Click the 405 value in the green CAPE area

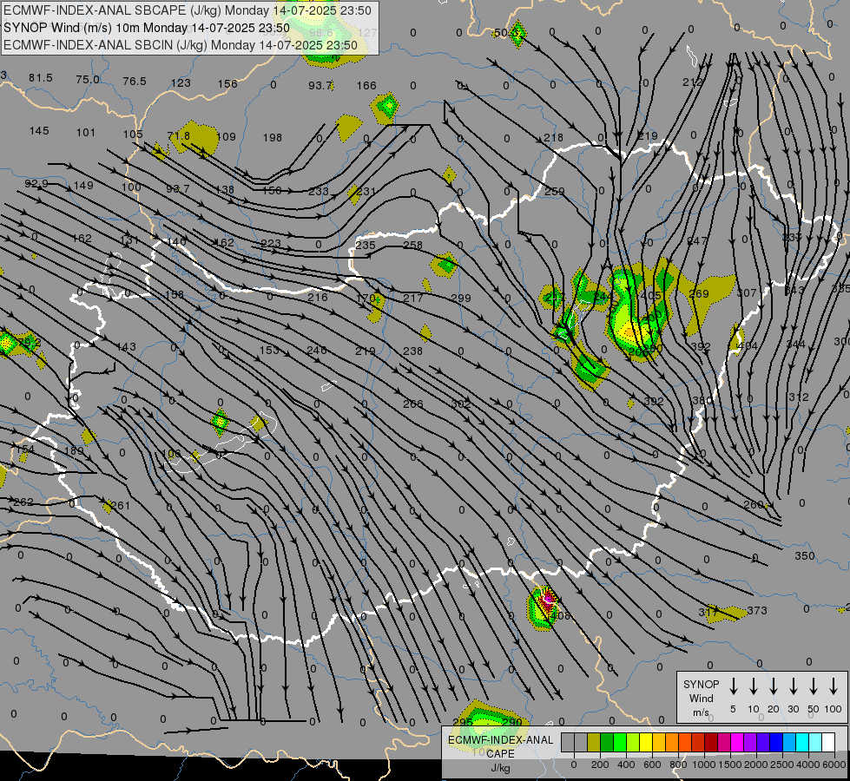[650, 295]
